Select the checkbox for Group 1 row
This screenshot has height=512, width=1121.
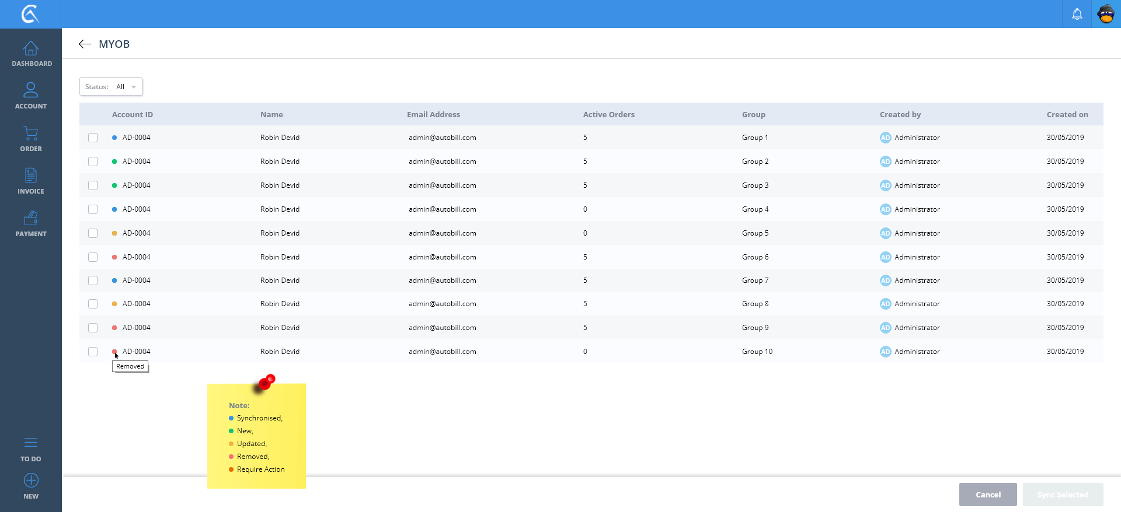93,138
